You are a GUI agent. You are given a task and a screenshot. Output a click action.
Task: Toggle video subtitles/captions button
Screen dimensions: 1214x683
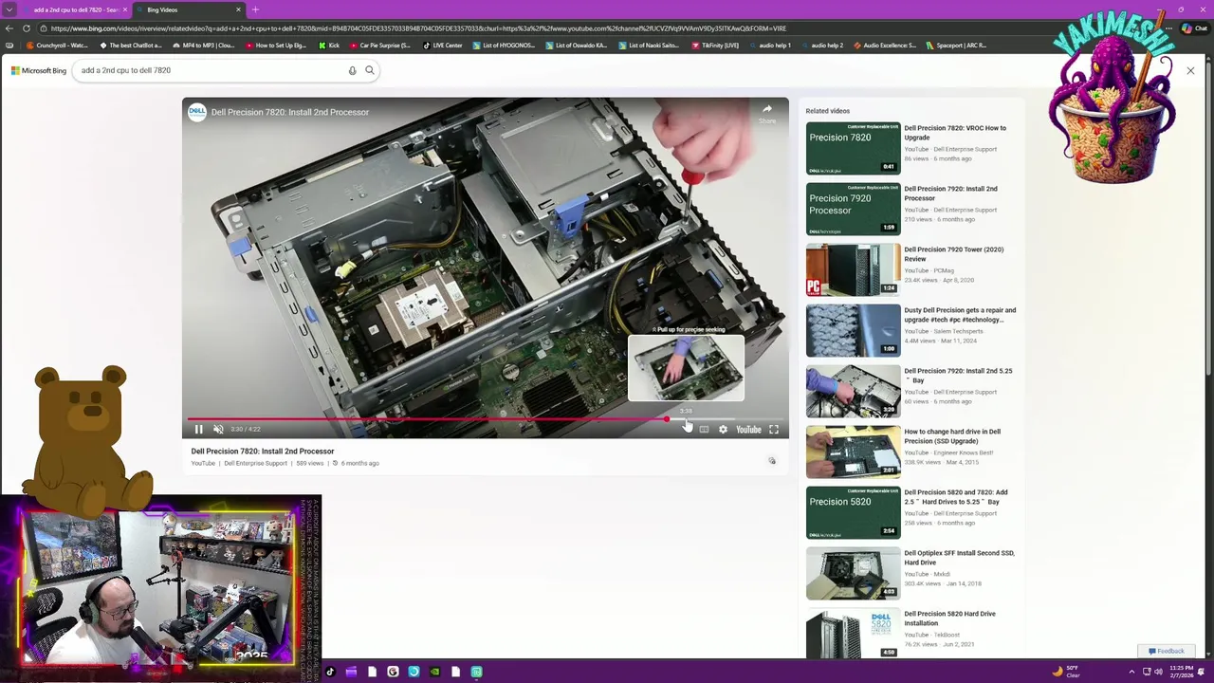click(x=704, y=430)
